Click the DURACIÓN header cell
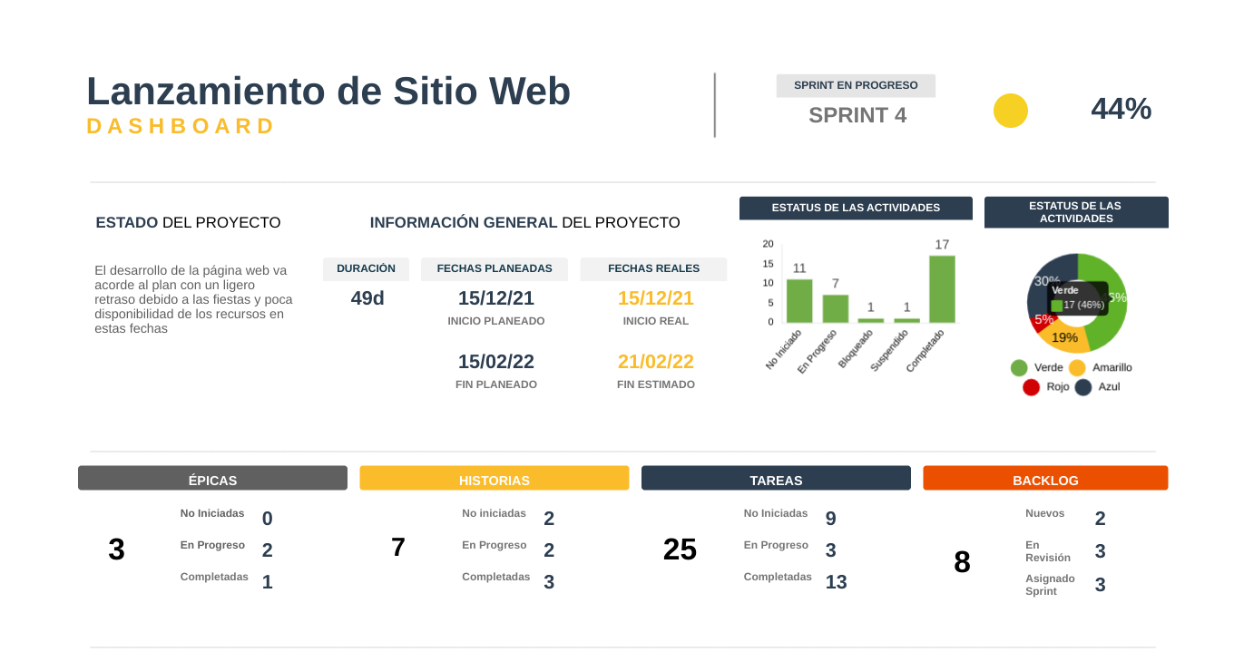This screenshot has height=671, width=1234. click(x=366, y=268)
